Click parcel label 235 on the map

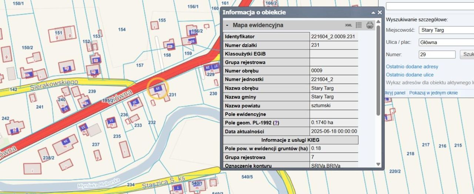[117, 136]
